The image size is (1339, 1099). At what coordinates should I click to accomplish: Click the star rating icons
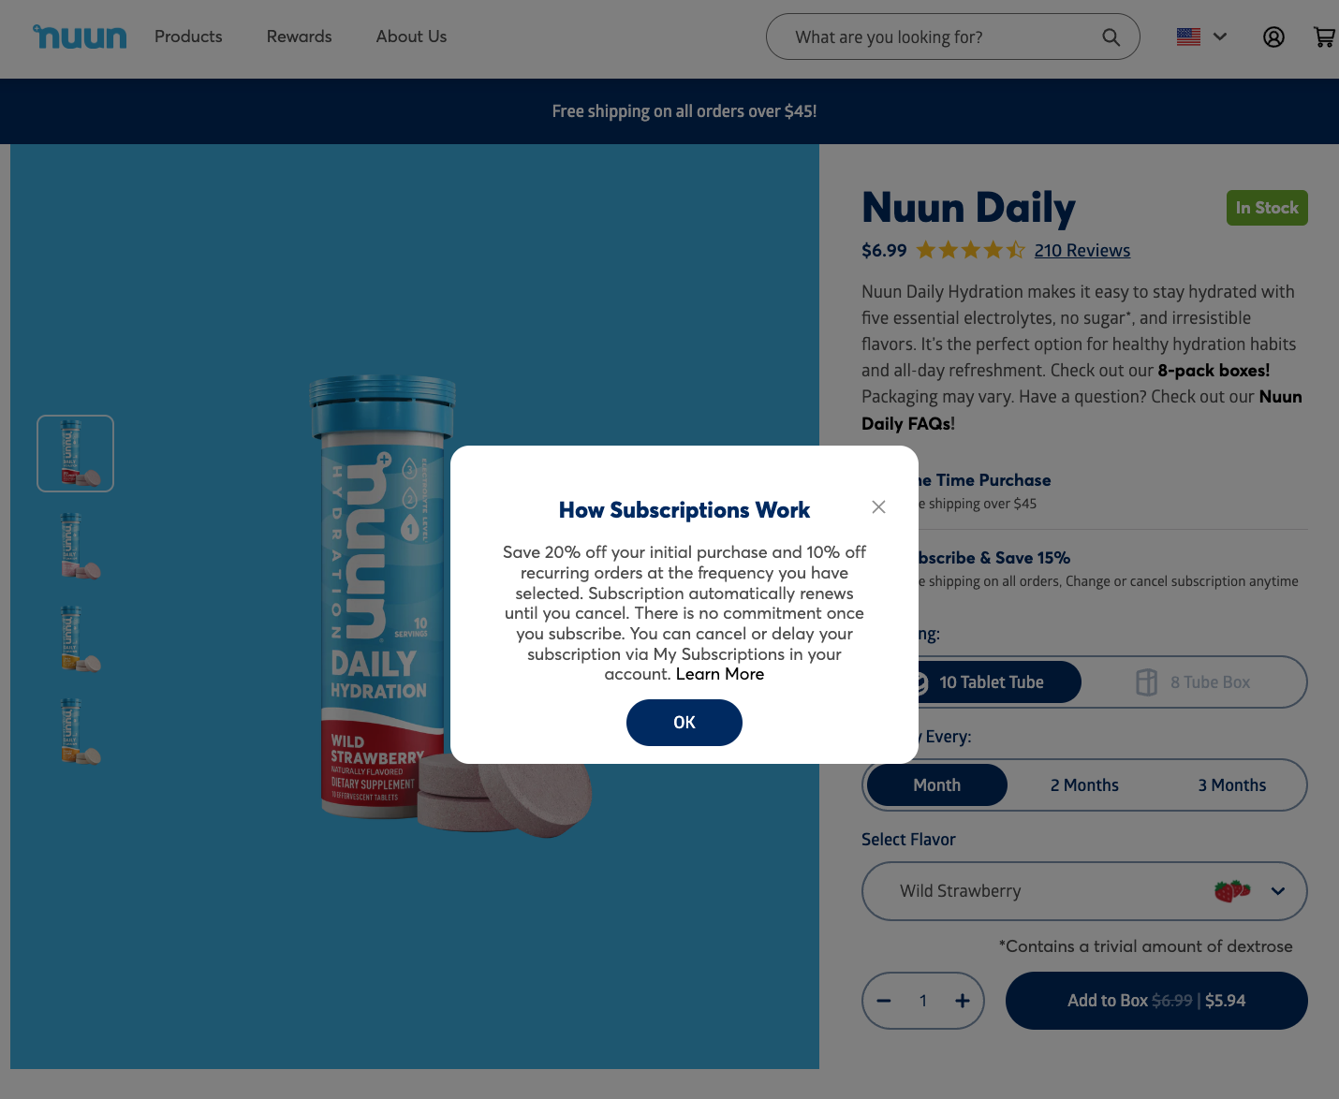(970, 250)
